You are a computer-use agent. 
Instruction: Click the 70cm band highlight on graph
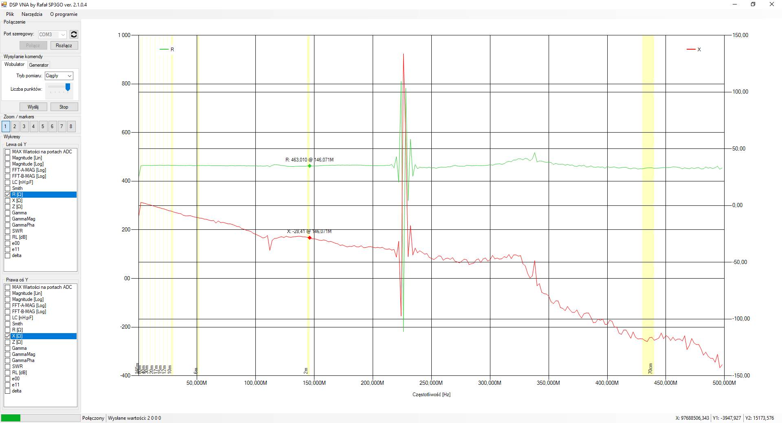pos(648,203)
